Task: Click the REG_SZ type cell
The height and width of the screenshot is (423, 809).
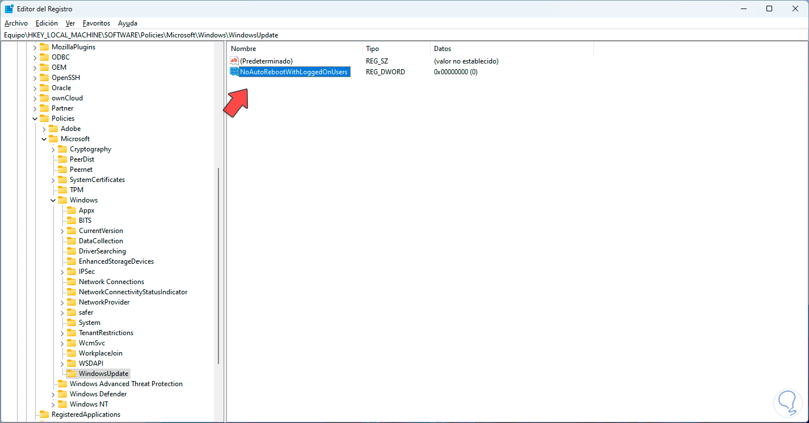Action: (377, 61)
